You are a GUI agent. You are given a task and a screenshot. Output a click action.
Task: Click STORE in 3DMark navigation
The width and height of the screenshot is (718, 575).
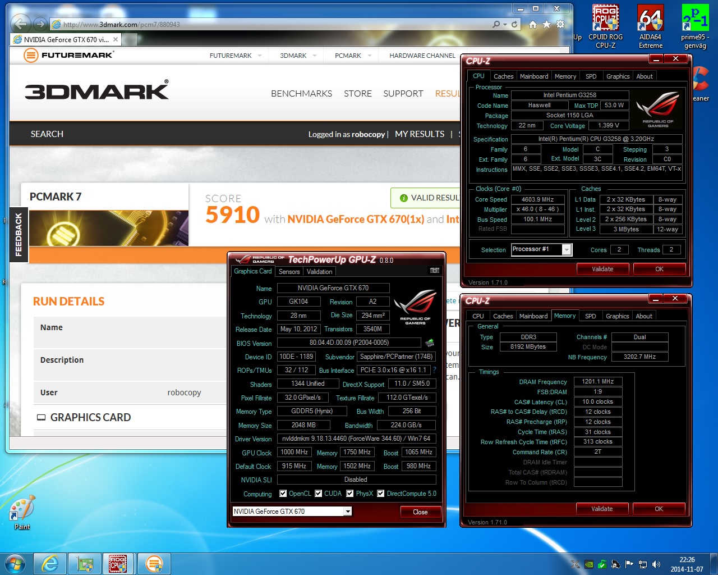click(358, 93)
